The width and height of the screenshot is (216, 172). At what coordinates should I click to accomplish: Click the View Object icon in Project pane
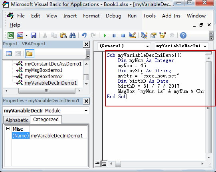[18, 54]
